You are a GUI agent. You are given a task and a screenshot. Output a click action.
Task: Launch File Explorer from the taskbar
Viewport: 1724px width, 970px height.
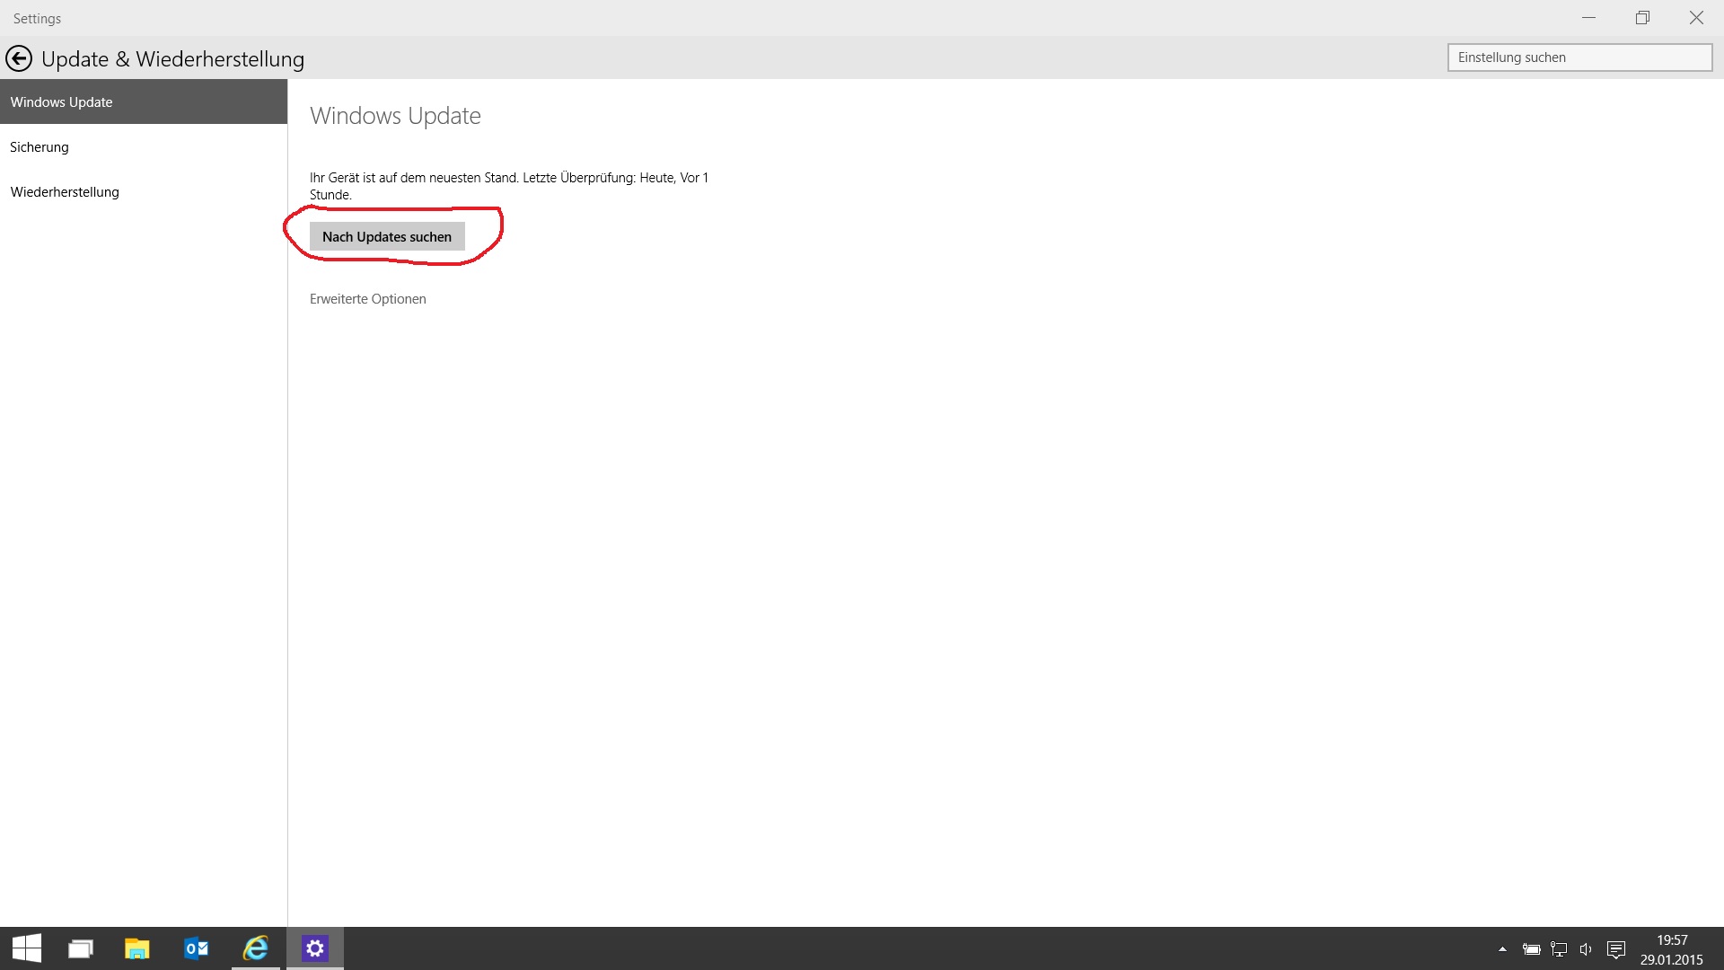click(x=136, y=948)
